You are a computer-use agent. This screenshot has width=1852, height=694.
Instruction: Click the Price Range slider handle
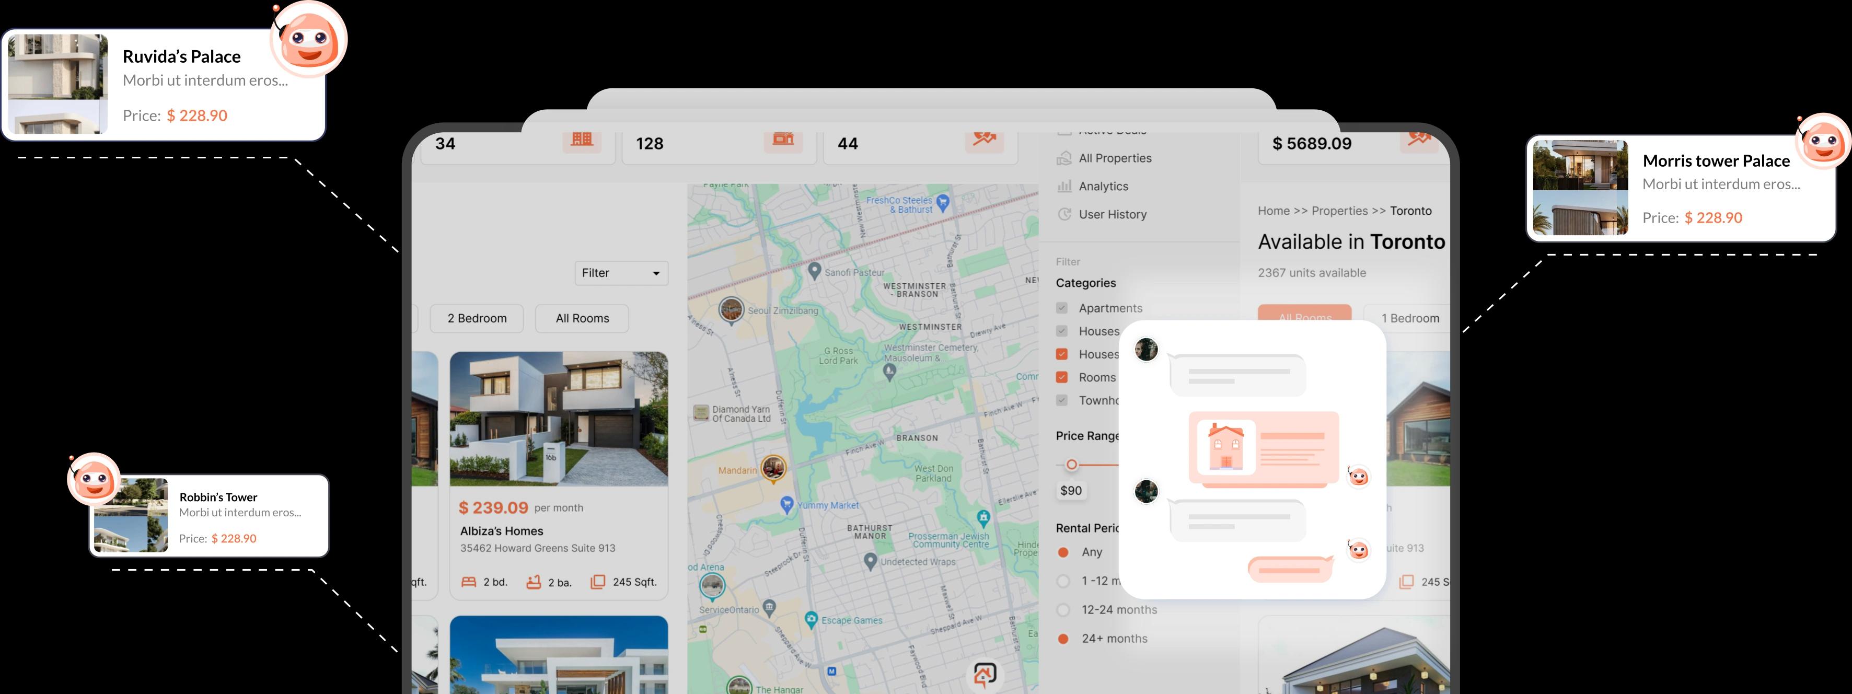[1071, 465]
